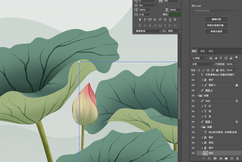The image size is (242, 162).
Task: Open the text color swatch
Action: tap(175, 14)
